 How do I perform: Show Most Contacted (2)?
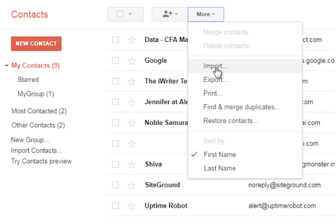pyautogui.click(x=39, y=111)
